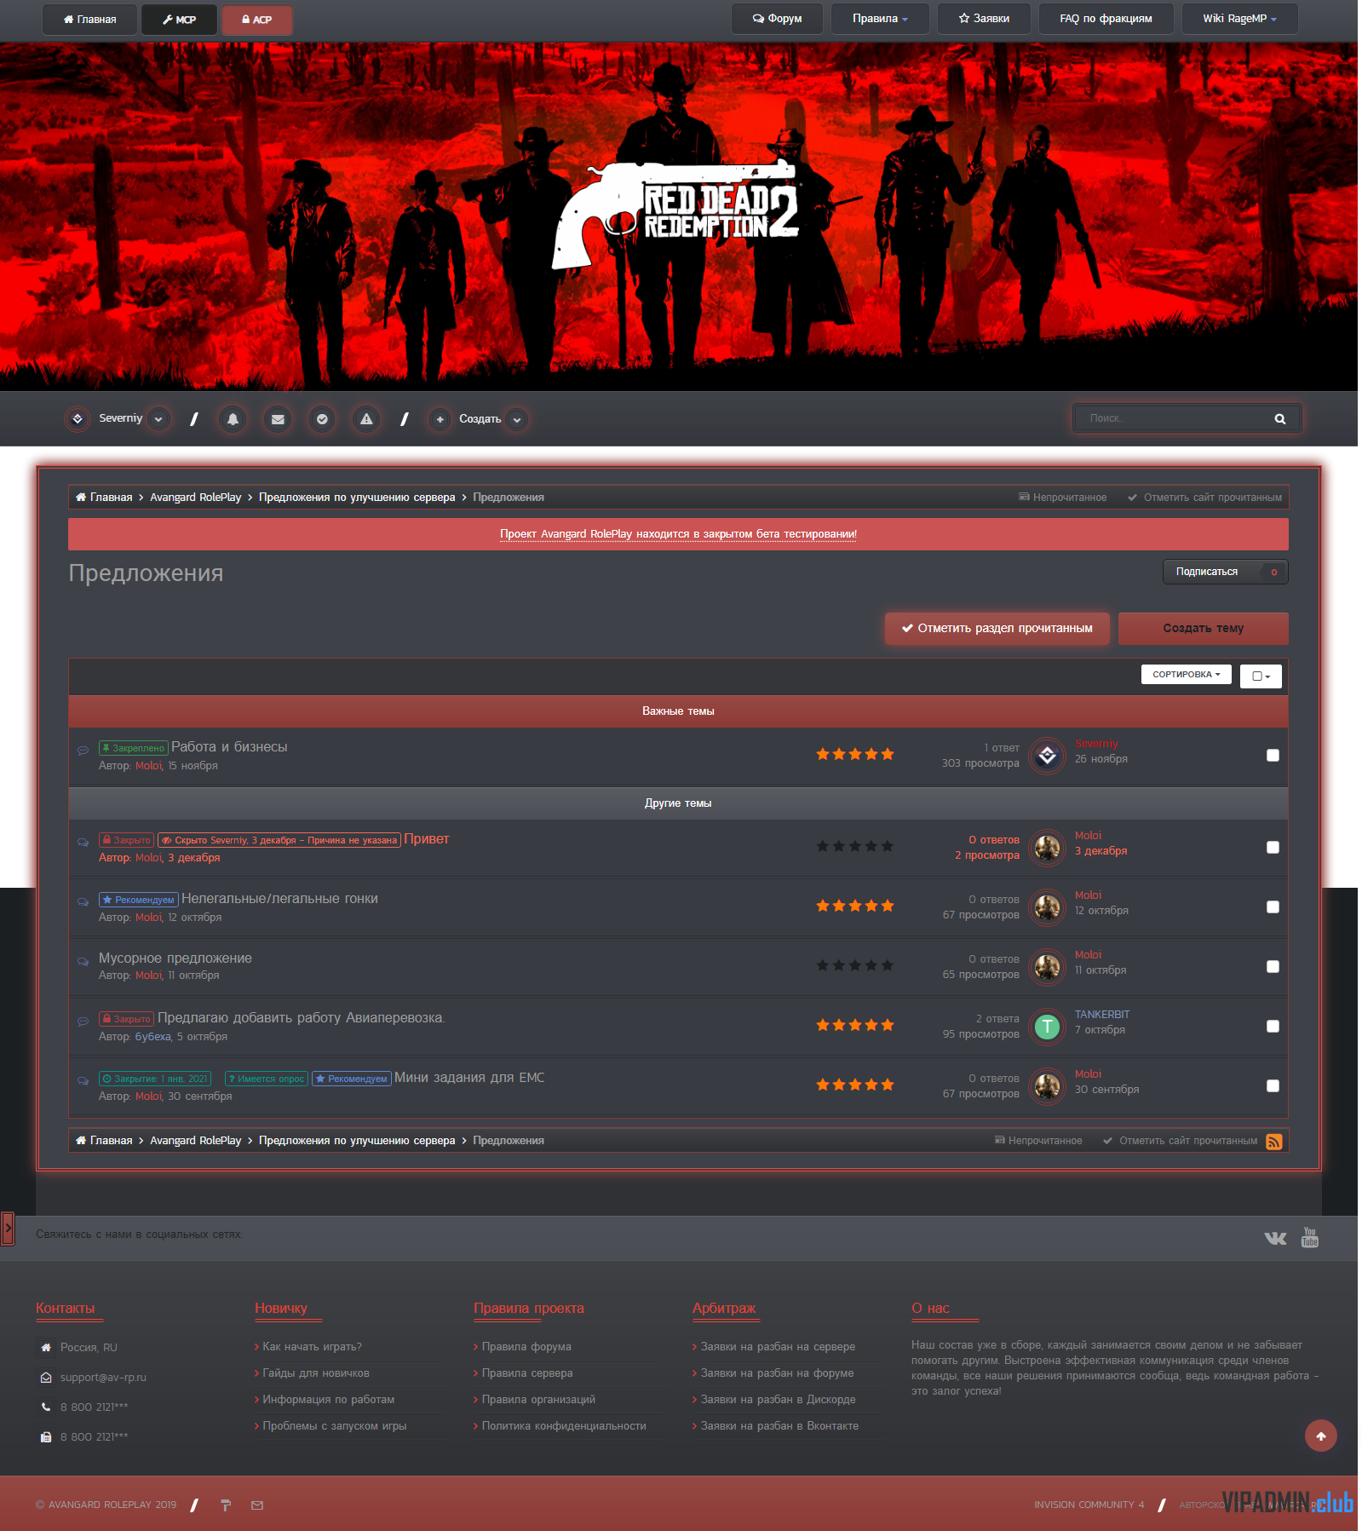Open Работа и бизнесы topic

tap(229, 747)
